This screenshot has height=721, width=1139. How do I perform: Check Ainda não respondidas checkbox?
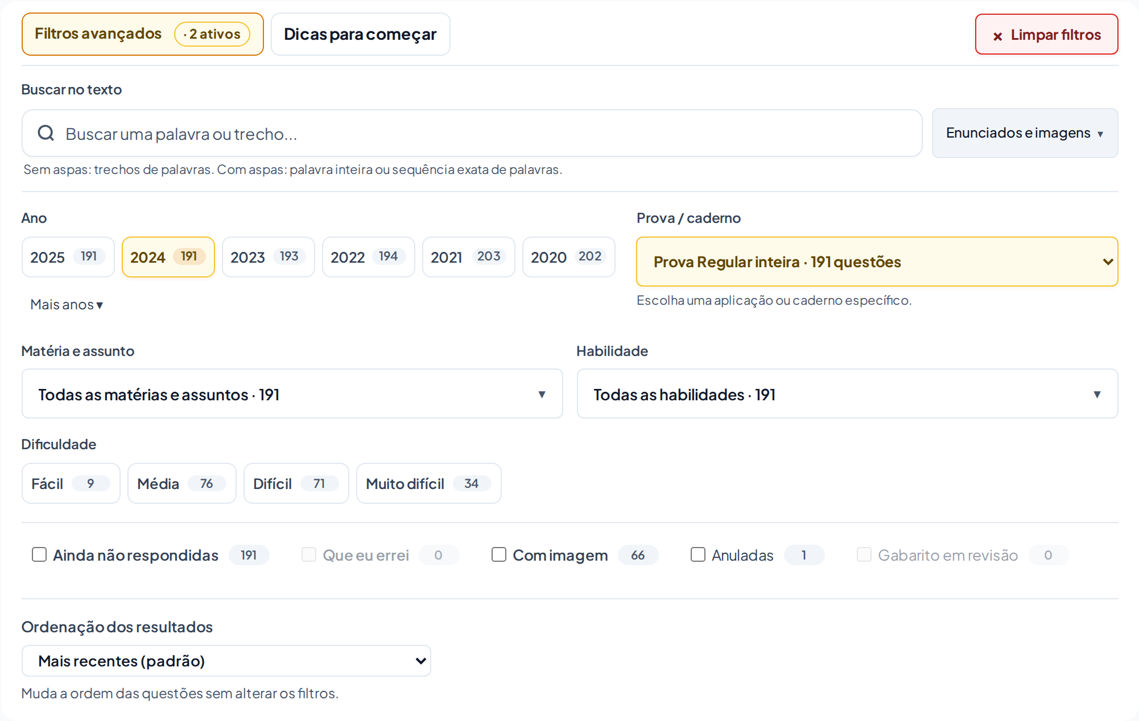point(39,554)
